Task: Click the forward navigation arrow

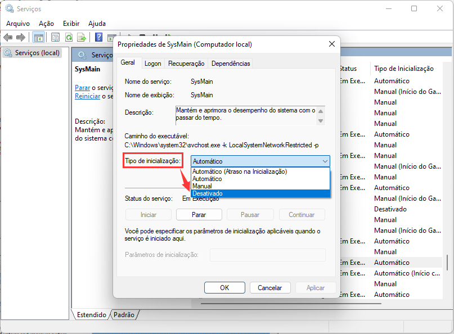Action: point(21,37)
